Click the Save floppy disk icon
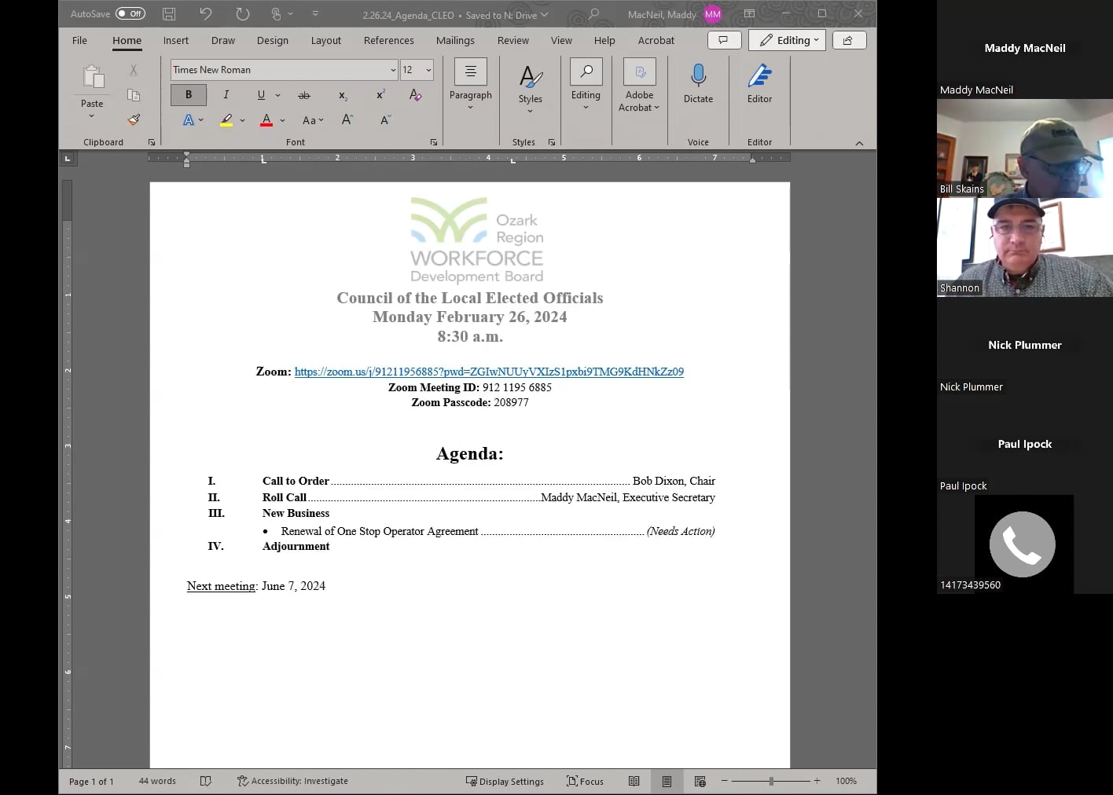Image resolution: width=1113 pixels, height=795 pixels. (x=169, y=14)
